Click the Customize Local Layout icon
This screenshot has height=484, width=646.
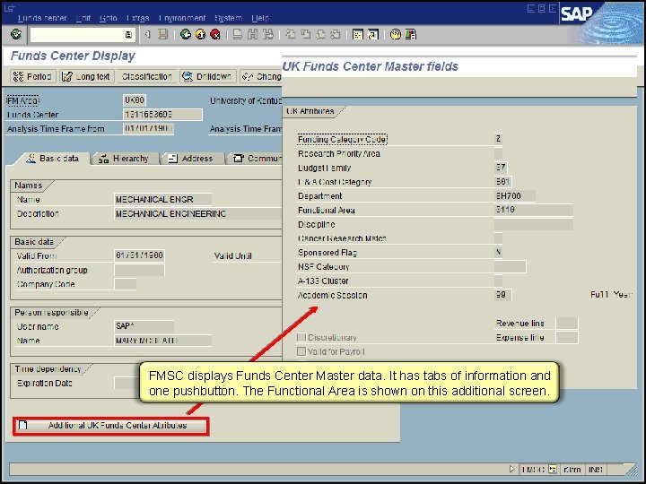point(411,34)
